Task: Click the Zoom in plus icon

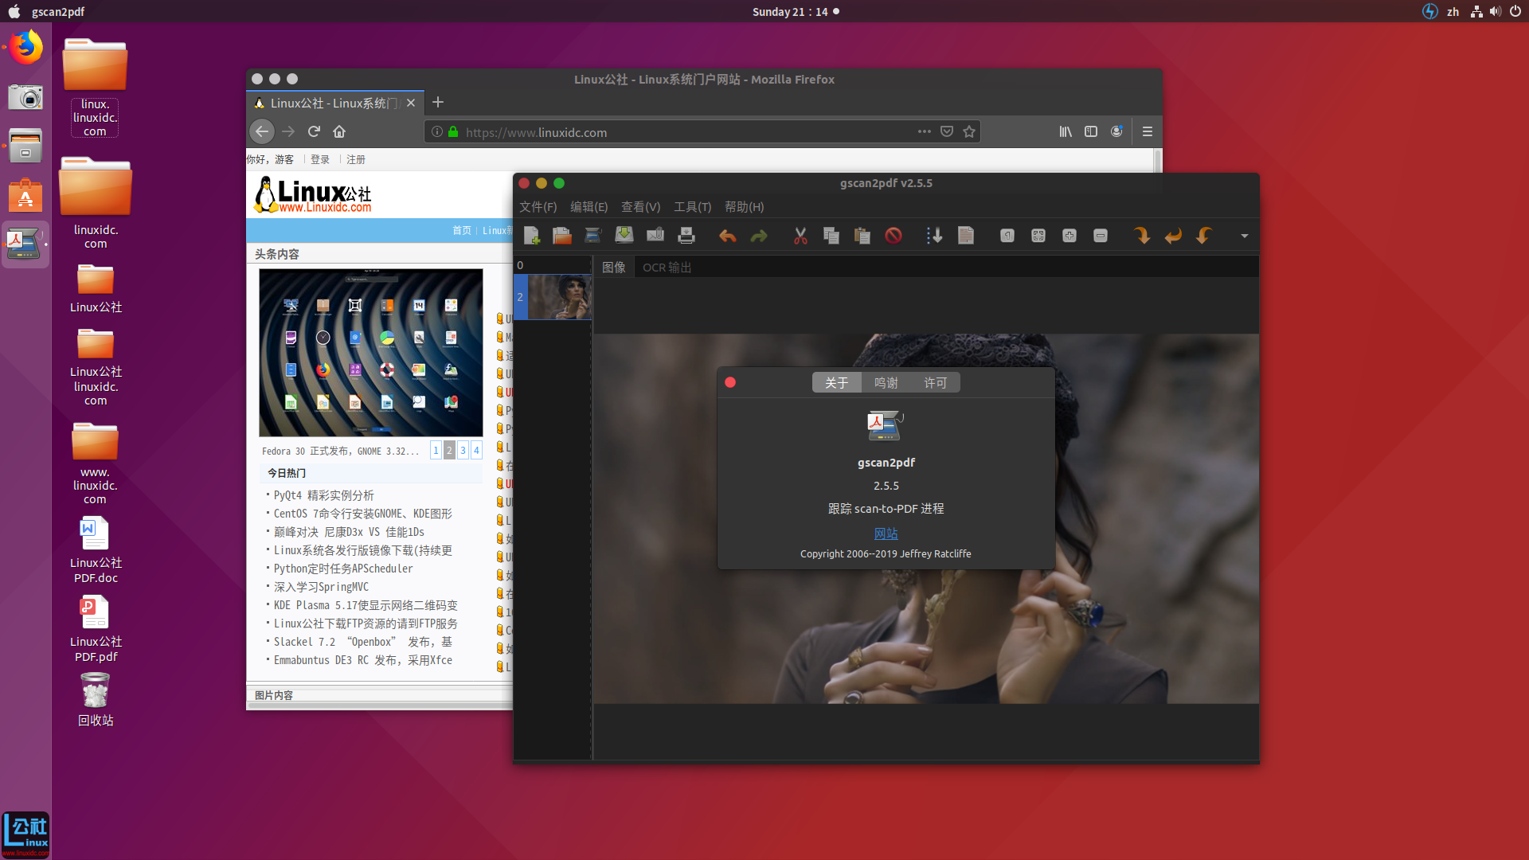Action: tap(1070, 235)
